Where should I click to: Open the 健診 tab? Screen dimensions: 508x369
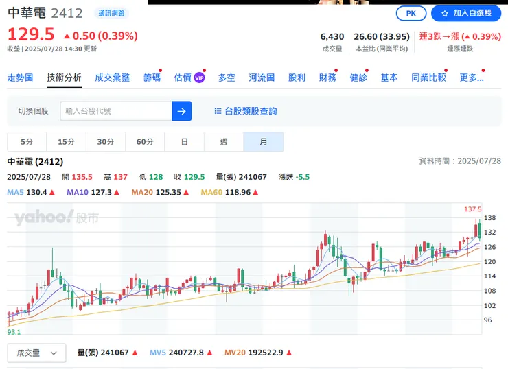[x=358, y=78]
